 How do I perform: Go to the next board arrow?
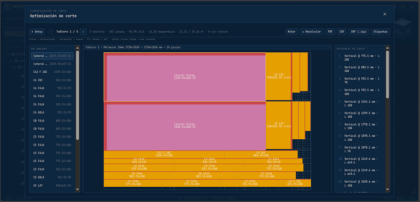83,32
